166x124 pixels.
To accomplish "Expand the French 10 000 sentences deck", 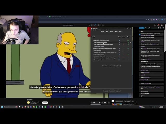I will coord(93,48).
